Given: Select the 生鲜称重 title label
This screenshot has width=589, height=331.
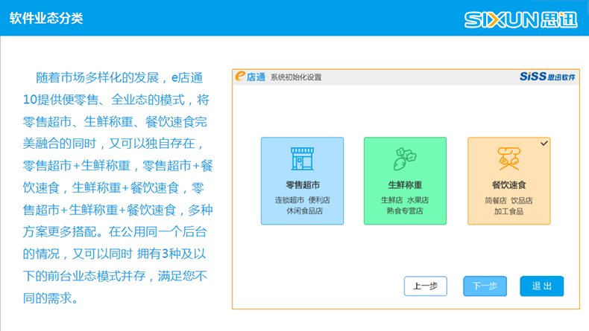Looking at the screenshot, I should click(x=405, y=185).
